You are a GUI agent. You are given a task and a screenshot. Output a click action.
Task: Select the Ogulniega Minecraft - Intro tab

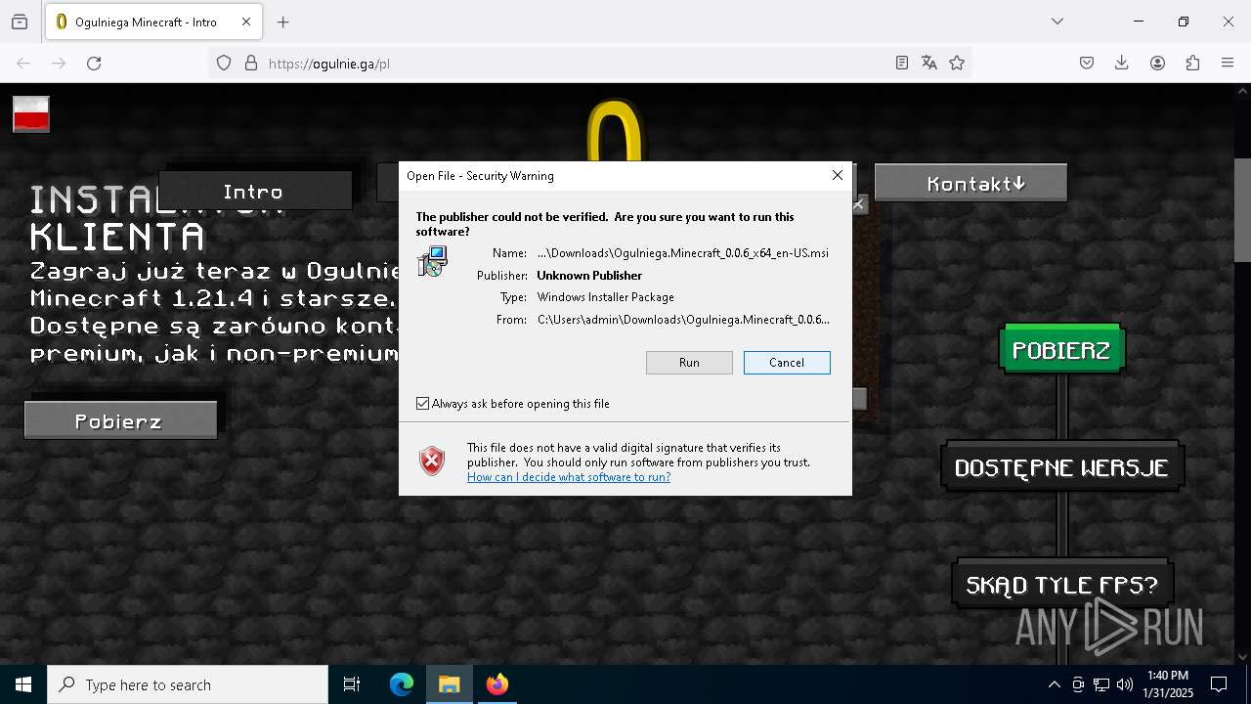pos(151,22)
